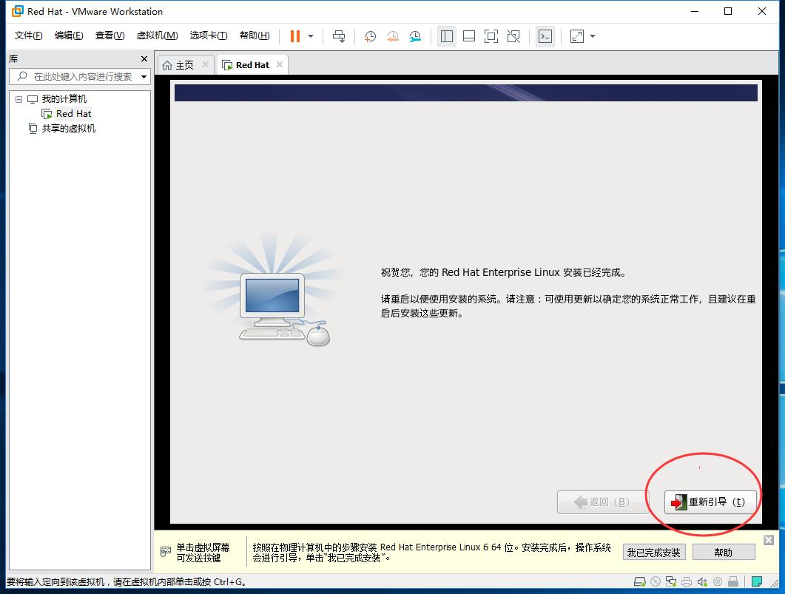Pause the virtual machine with the orange button

click(295, 36)
